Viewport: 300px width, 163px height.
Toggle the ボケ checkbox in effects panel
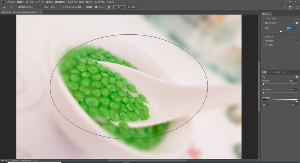click(x=297, y=76)
